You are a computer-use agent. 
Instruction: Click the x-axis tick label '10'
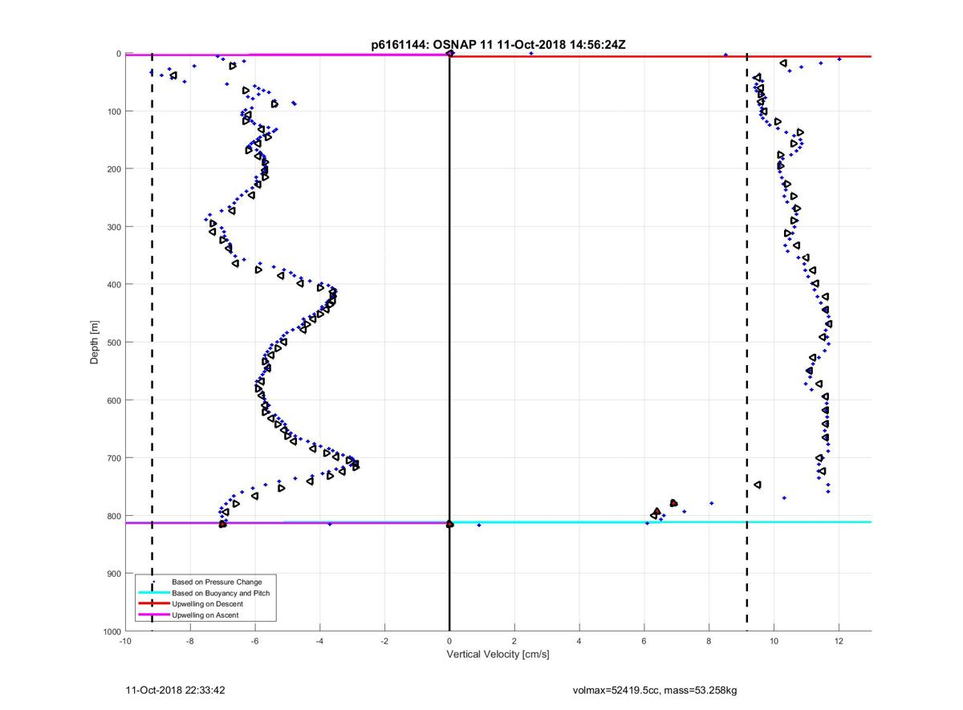click(x=774, y=641)
